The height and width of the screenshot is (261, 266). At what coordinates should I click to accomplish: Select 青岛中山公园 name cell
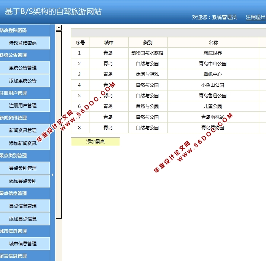(213, 64)
